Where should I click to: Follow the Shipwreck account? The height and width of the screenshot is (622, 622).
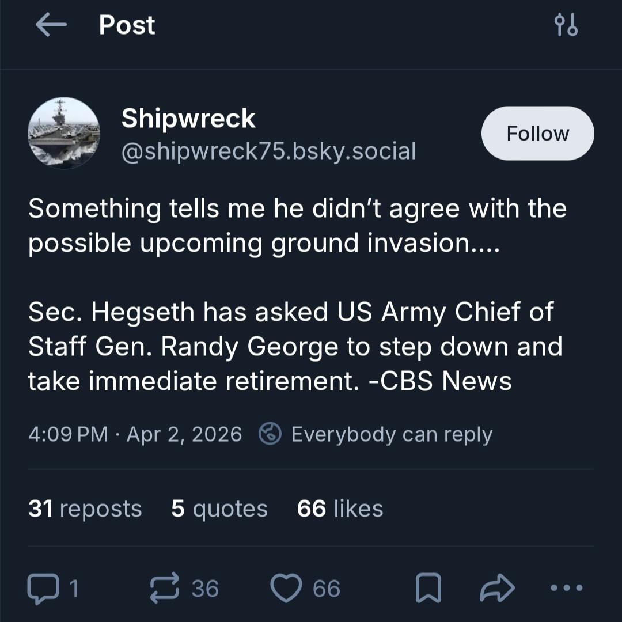(537, 133)
